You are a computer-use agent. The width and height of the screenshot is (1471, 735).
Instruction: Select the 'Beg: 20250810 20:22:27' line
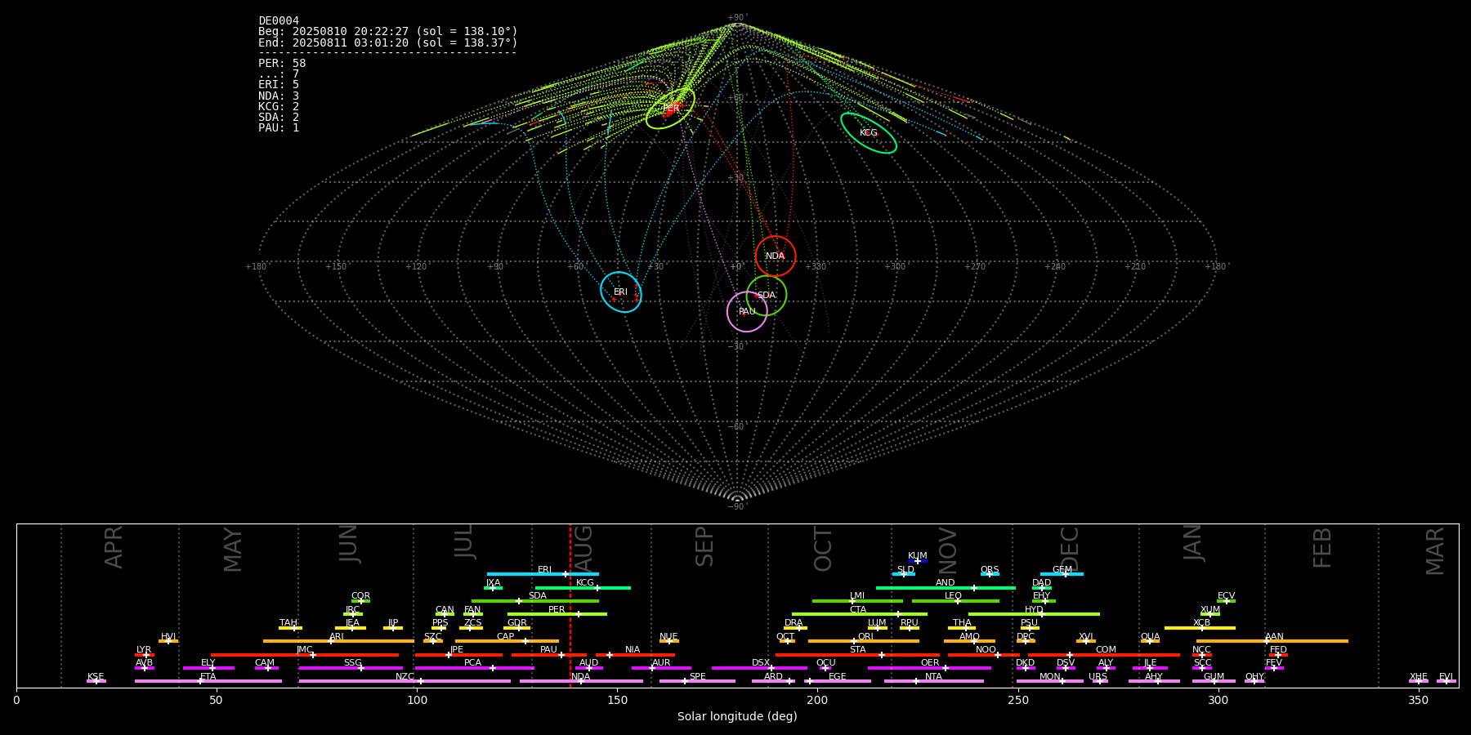(388, 31)
